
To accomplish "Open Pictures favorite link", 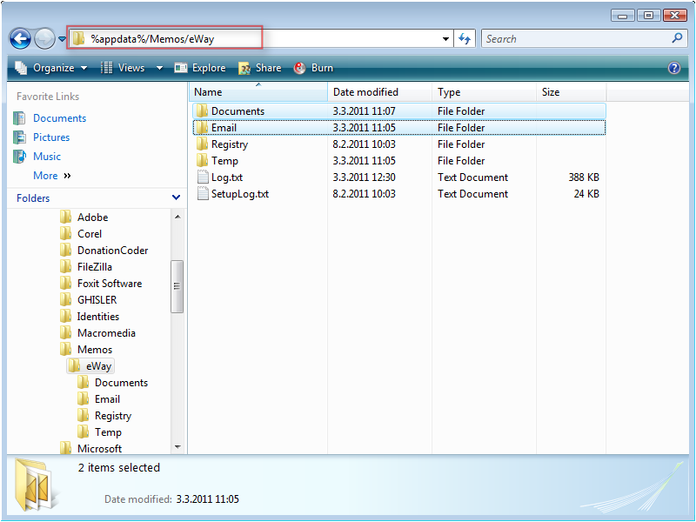I will point(51,137).
